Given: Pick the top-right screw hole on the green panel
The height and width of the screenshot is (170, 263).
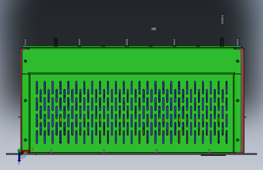Looking at the screenshot, I should coord(238,61).
